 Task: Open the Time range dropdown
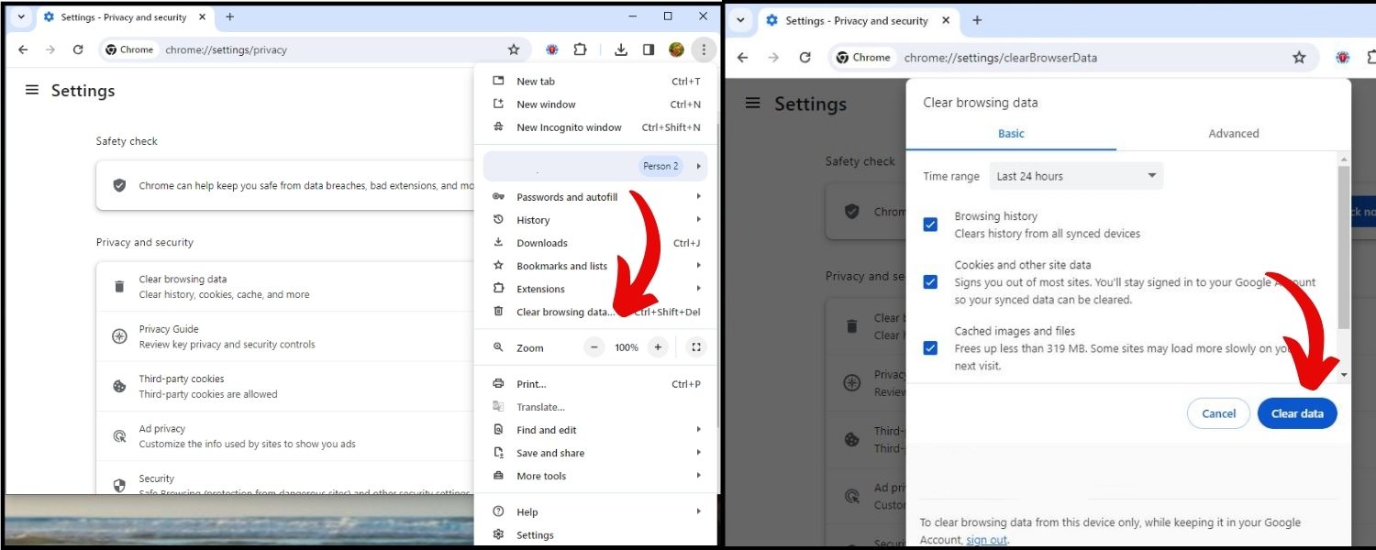[x=1075, y=175]
